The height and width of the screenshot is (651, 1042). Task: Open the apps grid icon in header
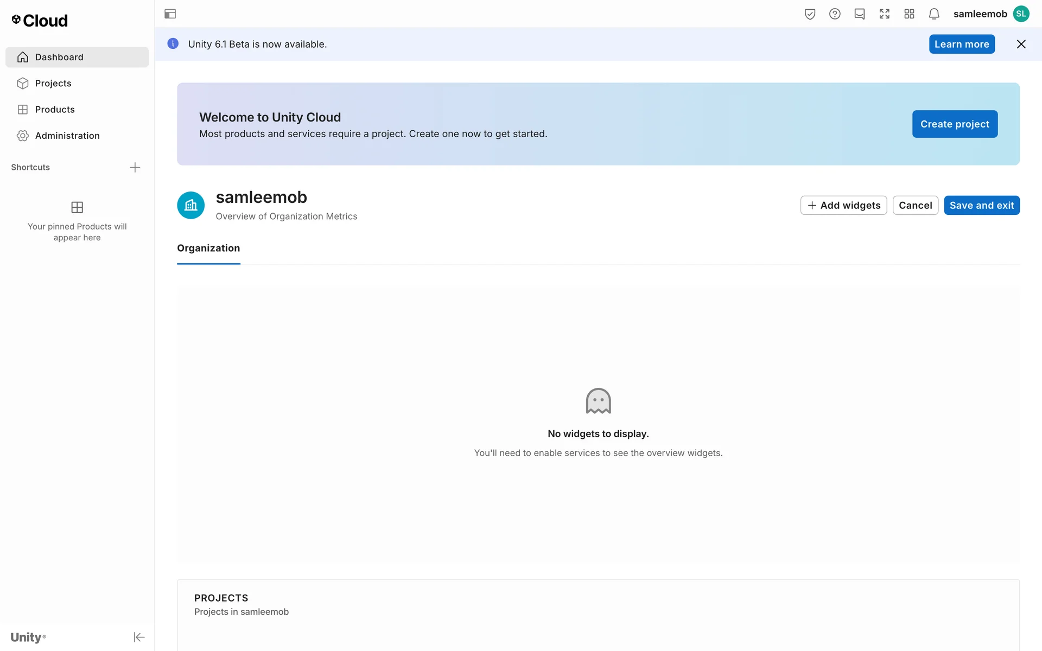(x=910, y=14)
